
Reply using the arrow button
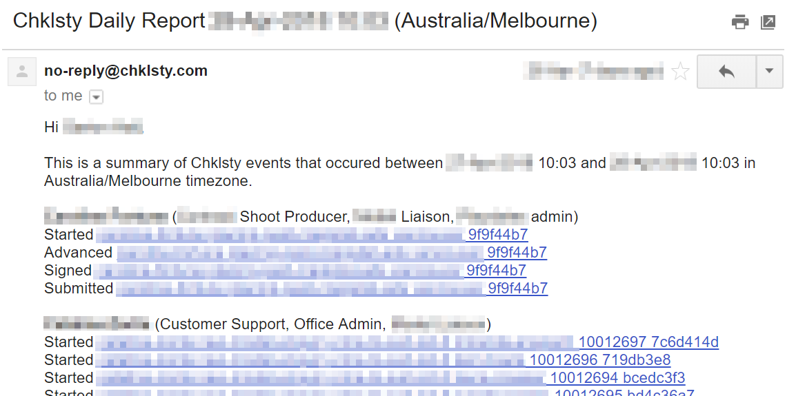click(726, 72)
